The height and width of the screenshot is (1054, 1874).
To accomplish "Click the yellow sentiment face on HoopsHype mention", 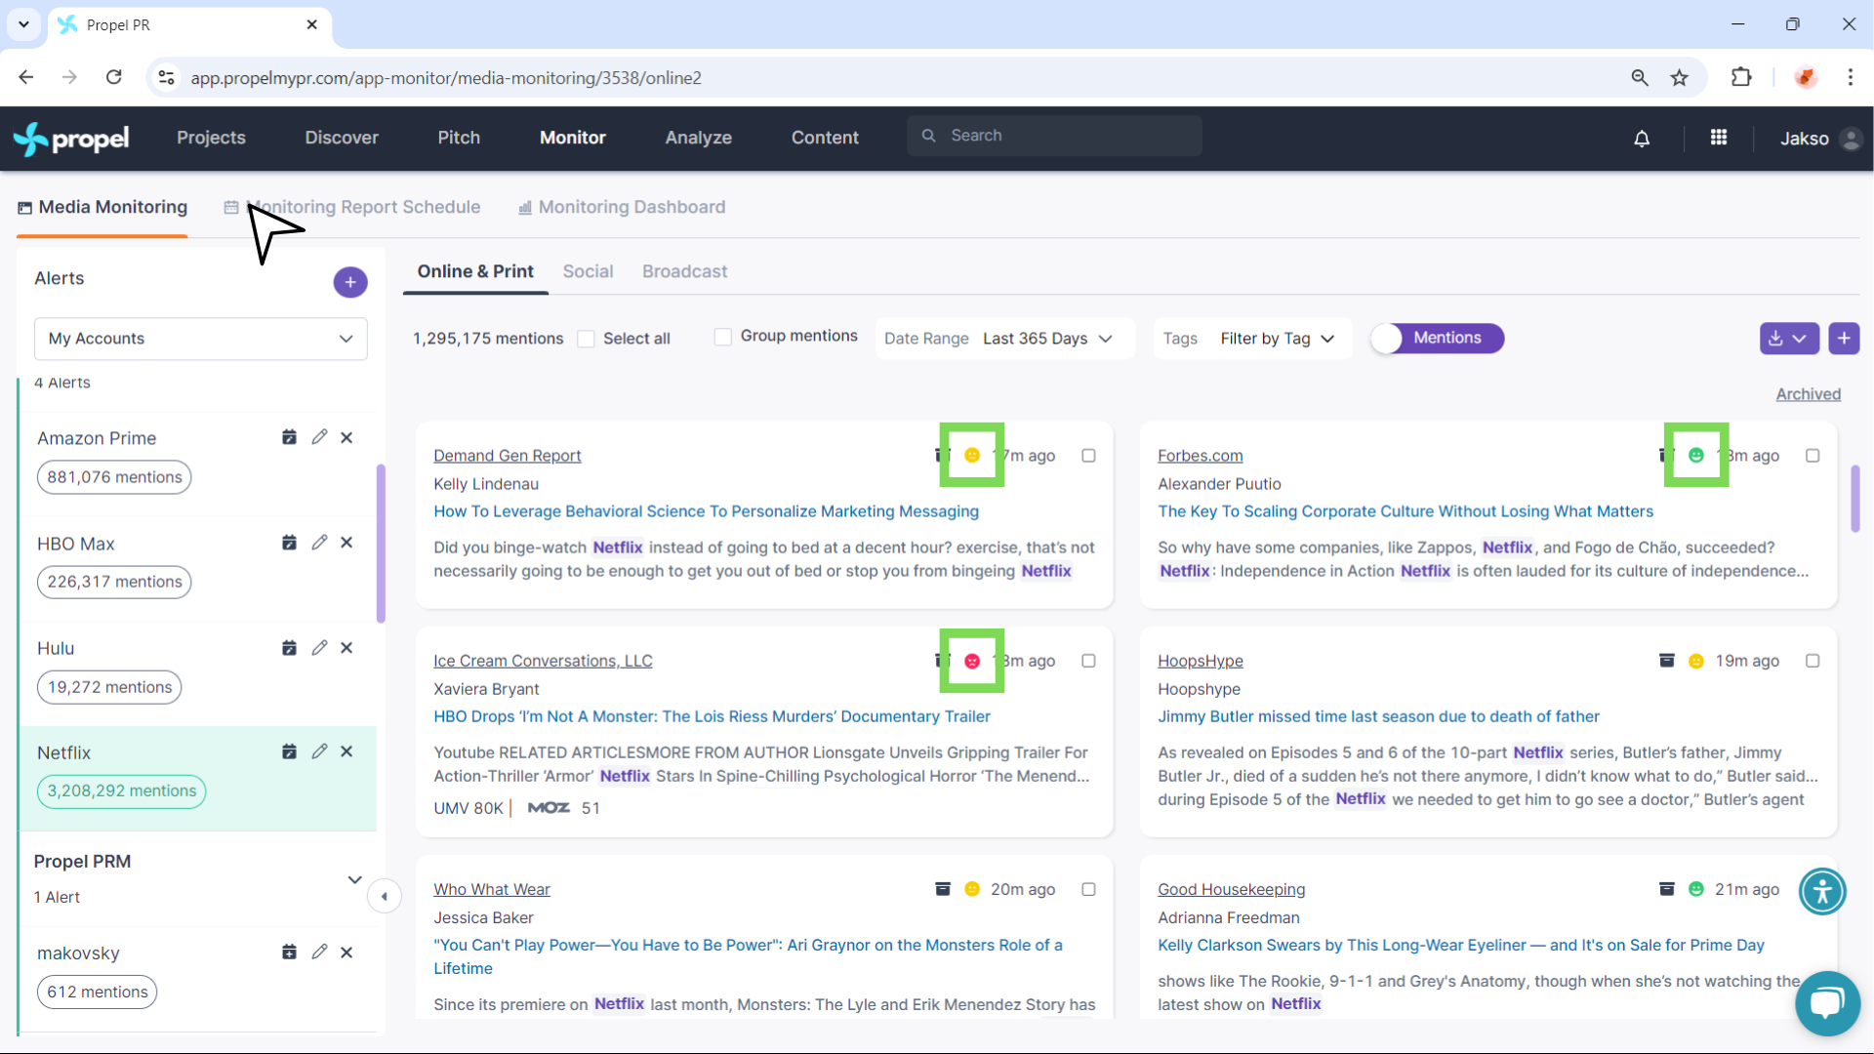I will (x=1696, y=661).
